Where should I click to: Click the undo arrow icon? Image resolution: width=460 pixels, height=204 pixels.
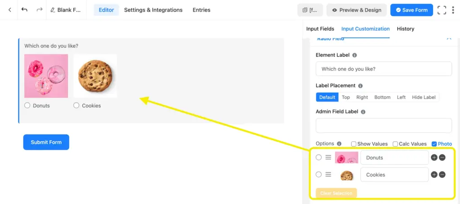[24, 10]
